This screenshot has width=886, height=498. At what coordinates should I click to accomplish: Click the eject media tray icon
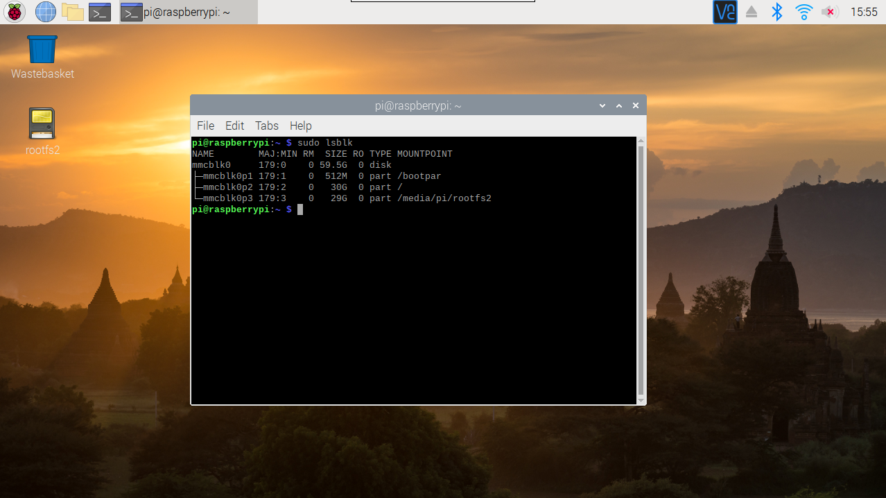point(752,12)
